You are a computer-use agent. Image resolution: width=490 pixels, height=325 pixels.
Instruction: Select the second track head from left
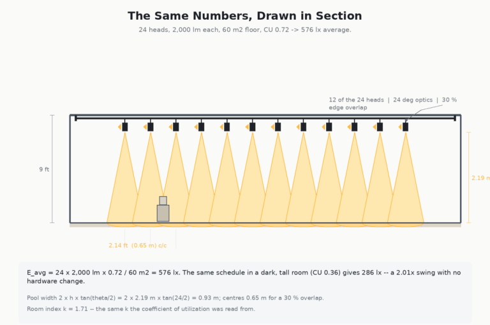click(x=151, y=126)
